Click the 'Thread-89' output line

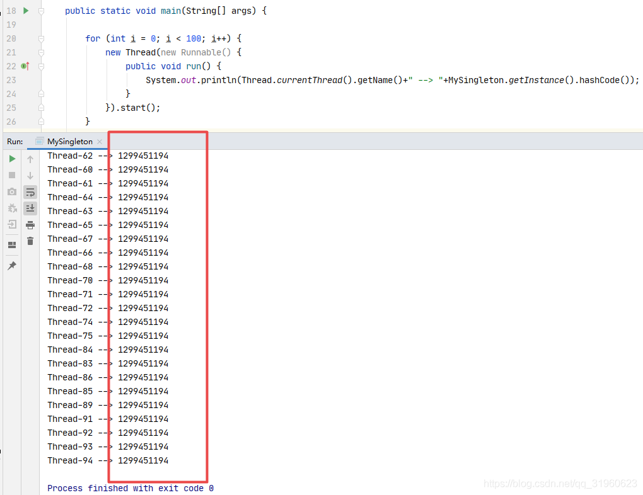[108, 406]
